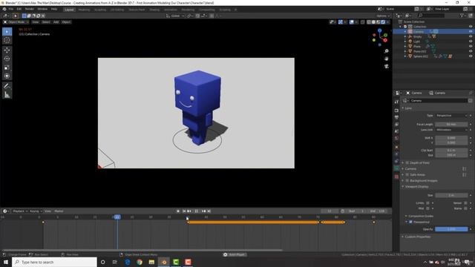Open the Windows Start menu
This screenshot has height=267, width=475.
click(x=6, y=262)
